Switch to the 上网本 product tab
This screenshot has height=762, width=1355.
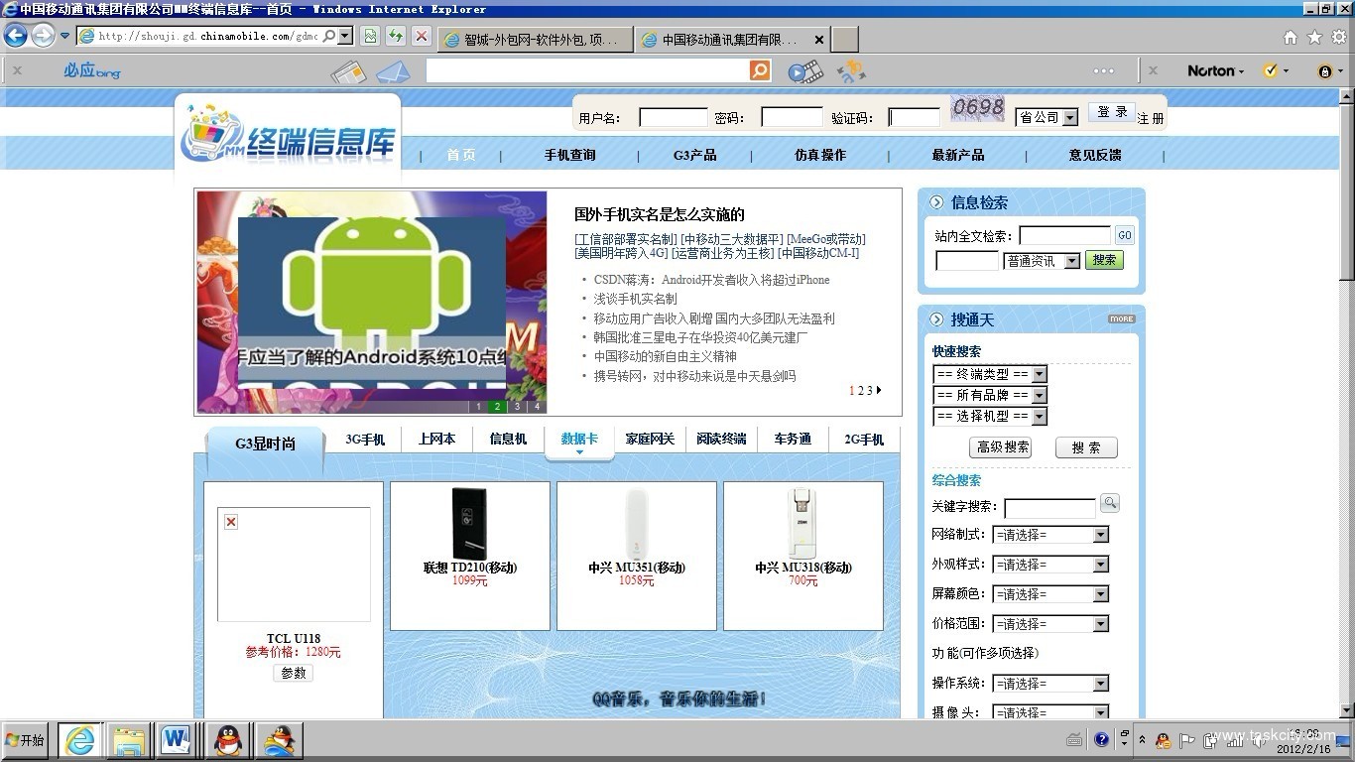point(436,439)
